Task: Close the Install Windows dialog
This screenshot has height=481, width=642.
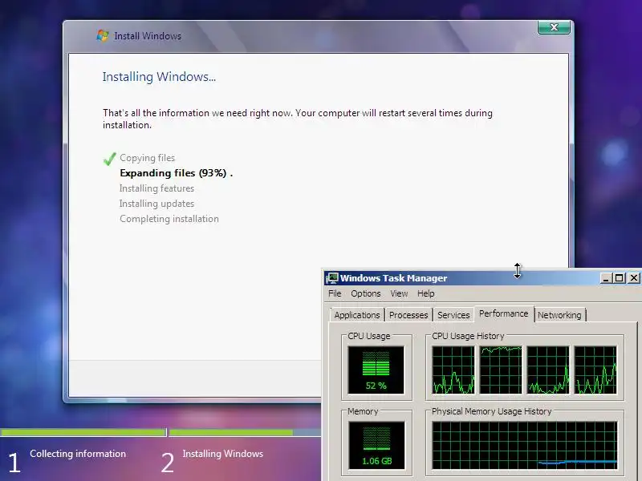Action: click(554, 27)
